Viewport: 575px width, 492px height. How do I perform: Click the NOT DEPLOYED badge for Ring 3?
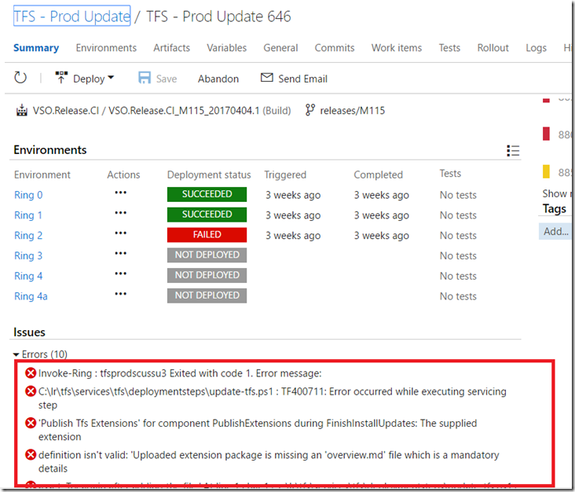point(207,255)
